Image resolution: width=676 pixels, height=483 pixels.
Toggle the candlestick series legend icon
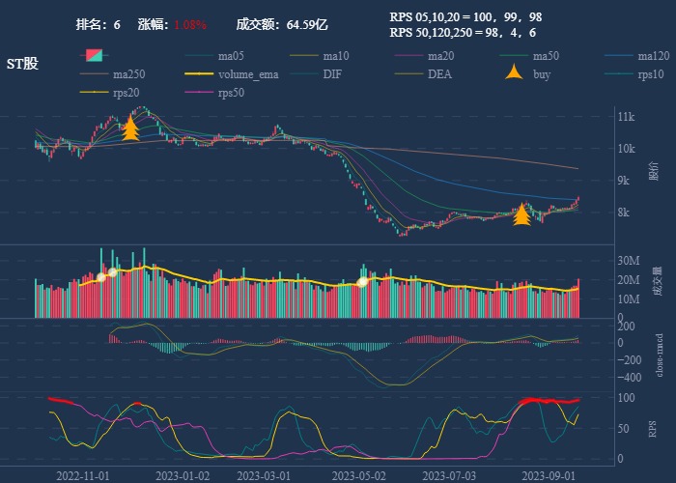[93, 55]
